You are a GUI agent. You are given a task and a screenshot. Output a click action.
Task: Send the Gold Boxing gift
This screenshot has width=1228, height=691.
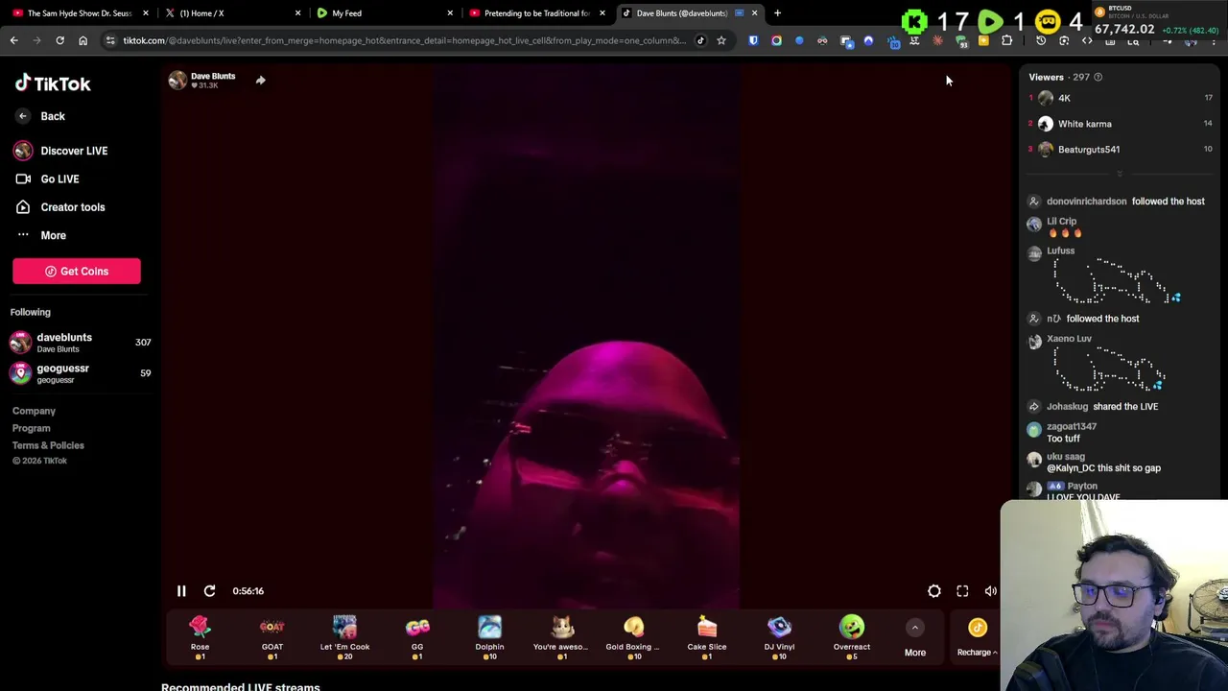pyautogui.click(x=633, y=637)
